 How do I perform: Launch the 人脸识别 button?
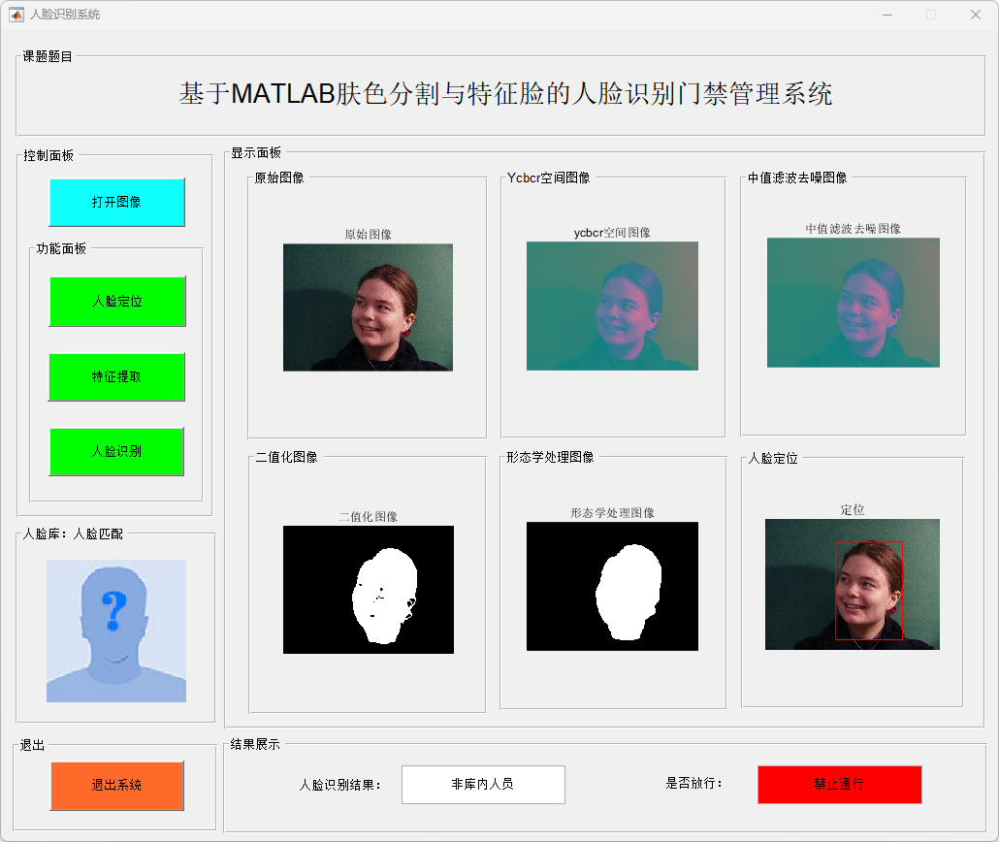tap(116, 451)
